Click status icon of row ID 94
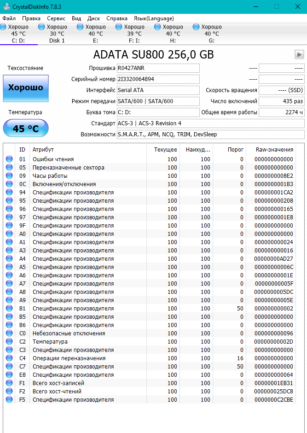This screenshot has width=307, height=433. [x=9, y=192]
